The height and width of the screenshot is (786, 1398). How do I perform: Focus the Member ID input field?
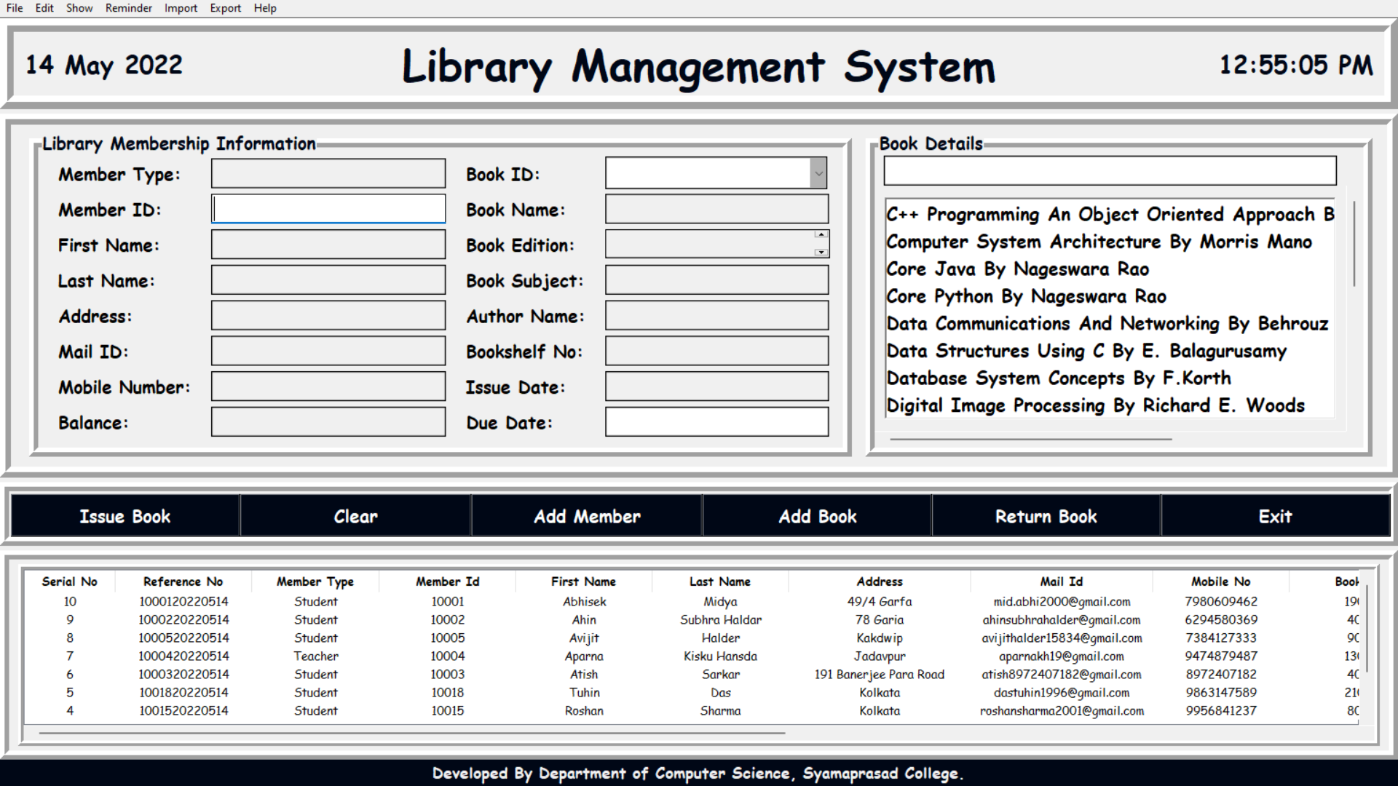coord(328,210)
